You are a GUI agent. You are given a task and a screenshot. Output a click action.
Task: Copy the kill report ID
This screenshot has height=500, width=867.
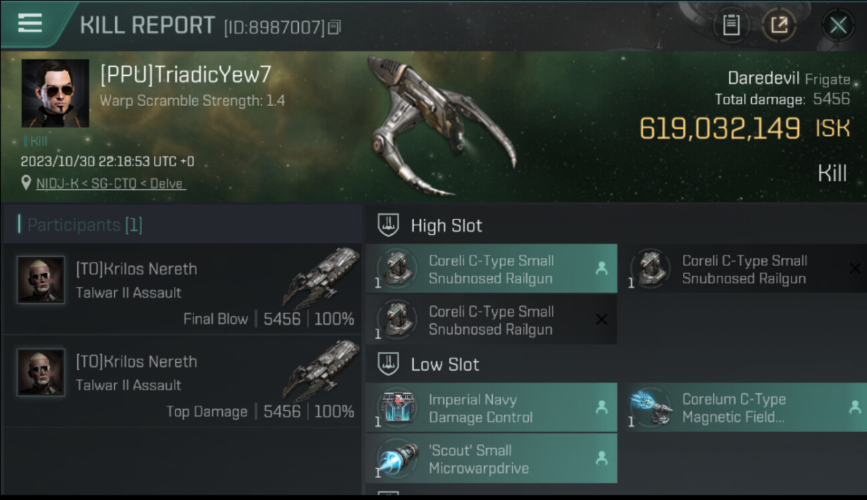(335, 27)
